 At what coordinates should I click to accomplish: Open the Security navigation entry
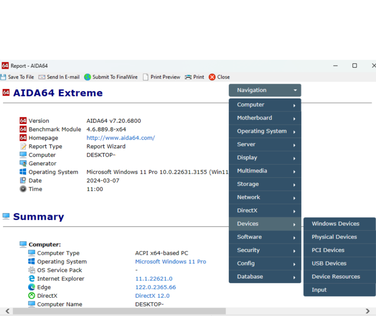coord(265,250)
